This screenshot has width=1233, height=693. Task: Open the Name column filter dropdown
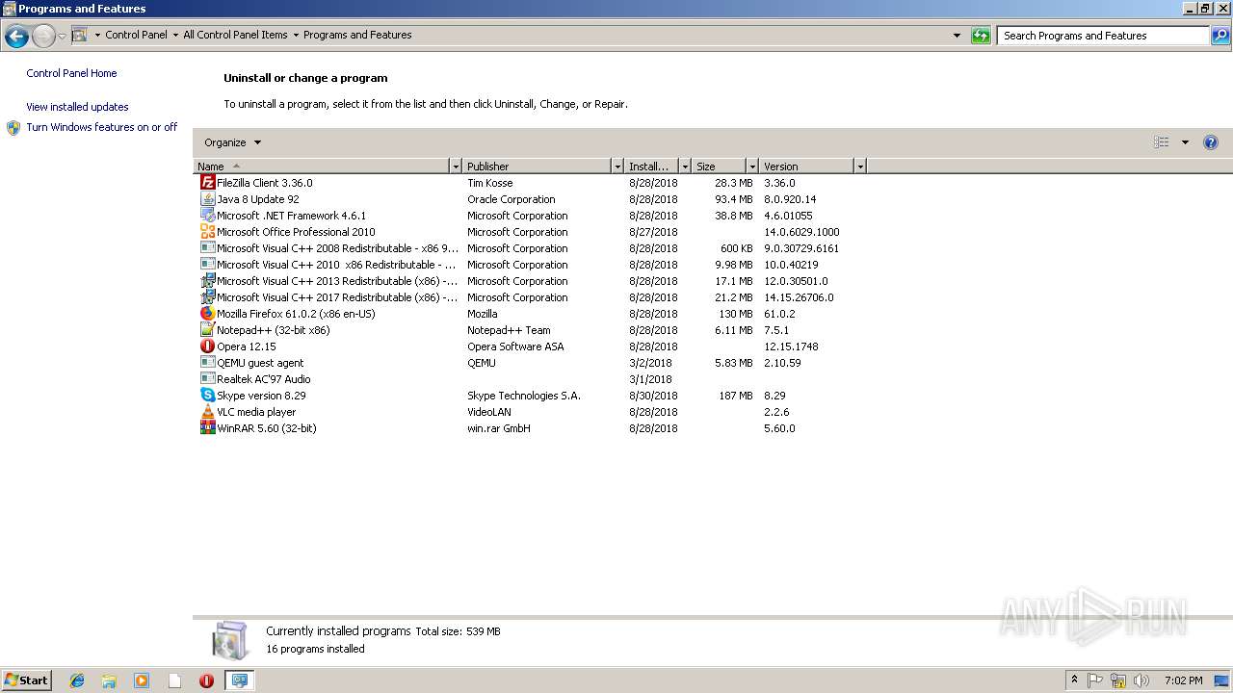456,167
